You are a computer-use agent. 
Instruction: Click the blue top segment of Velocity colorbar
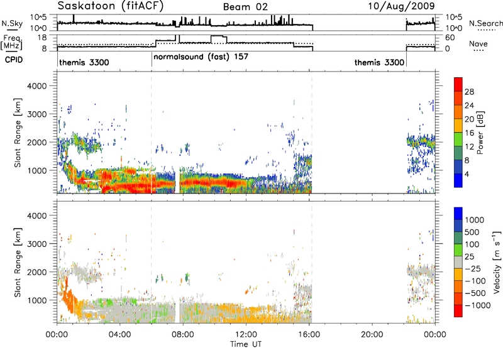click(x=458, y=213)
